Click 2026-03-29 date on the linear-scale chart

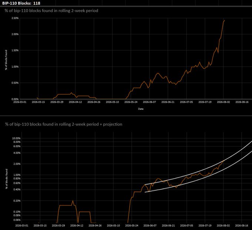pyautogui.click(x=57, y=102)
